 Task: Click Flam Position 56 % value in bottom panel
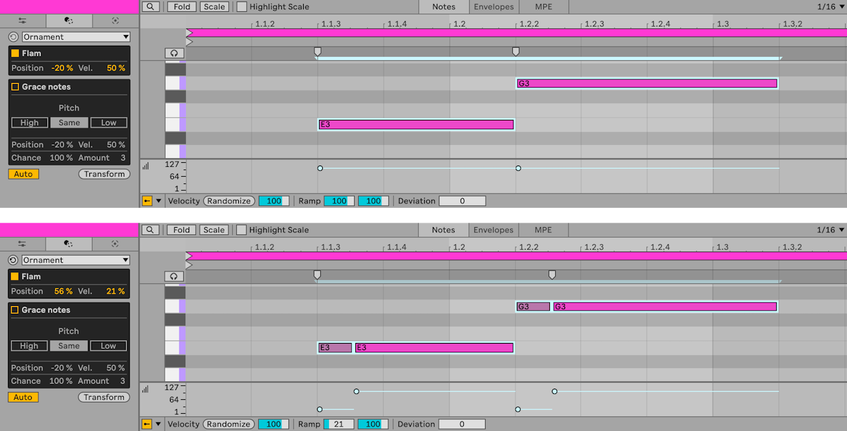[64, 291]
